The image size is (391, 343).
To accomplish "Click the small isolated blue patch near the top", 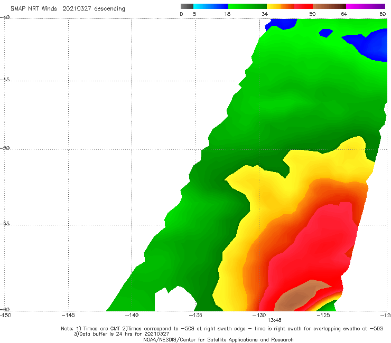I will [x=325, y=33].
